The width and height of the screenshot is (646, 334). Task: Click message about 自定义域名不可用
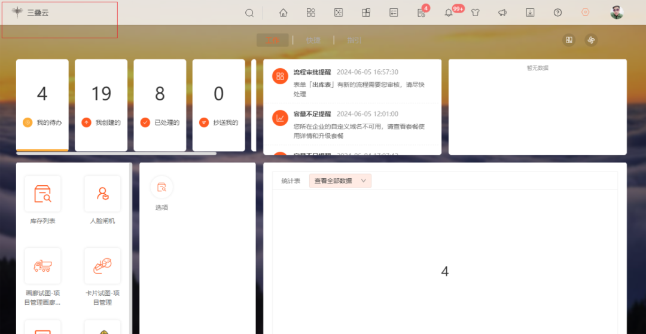point(359,131)
